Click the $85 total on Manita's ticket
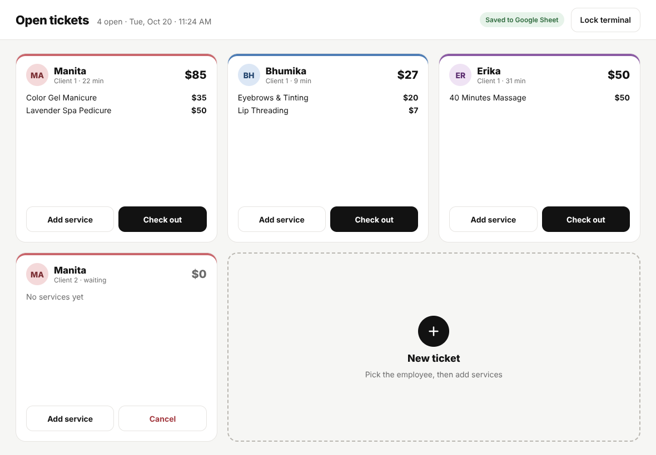Viewport: 656px width, 455px height. [x=195, y=75]
